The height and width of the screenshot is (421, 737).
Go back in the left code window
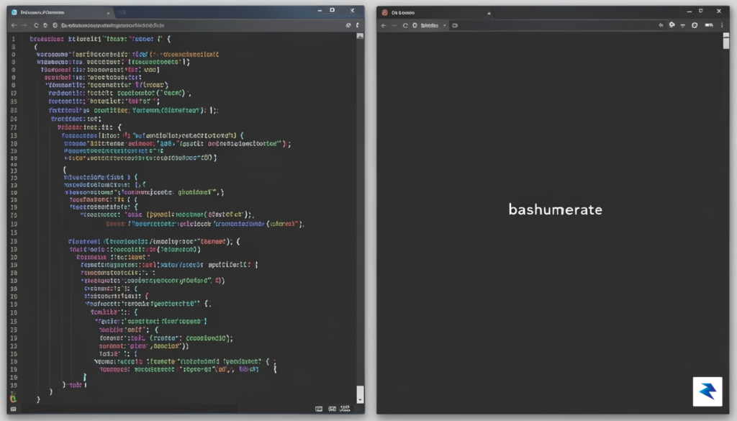click(x=14, y=25)
